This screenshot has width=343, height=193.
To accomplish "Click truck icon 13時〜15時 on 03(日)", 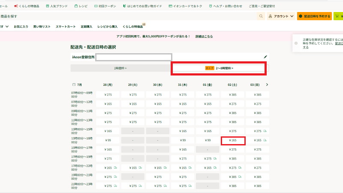I will pyautogui.click(x=265, y=131).
